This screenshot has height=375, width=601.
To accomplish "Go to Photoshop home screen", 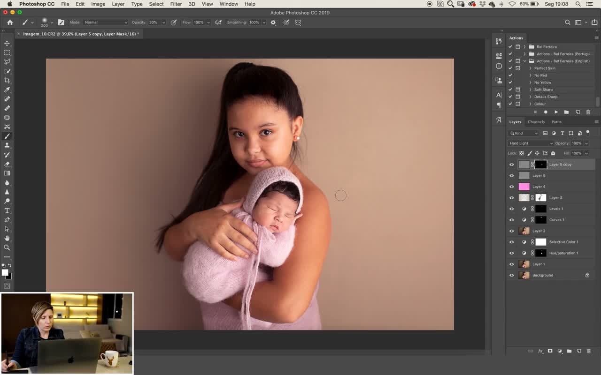I will point(10,22).
